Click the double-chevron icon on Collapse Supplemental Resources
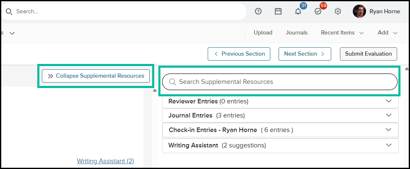Image resolution: width=410 pixels, height=169 pixels. click(x=51, y=76)
